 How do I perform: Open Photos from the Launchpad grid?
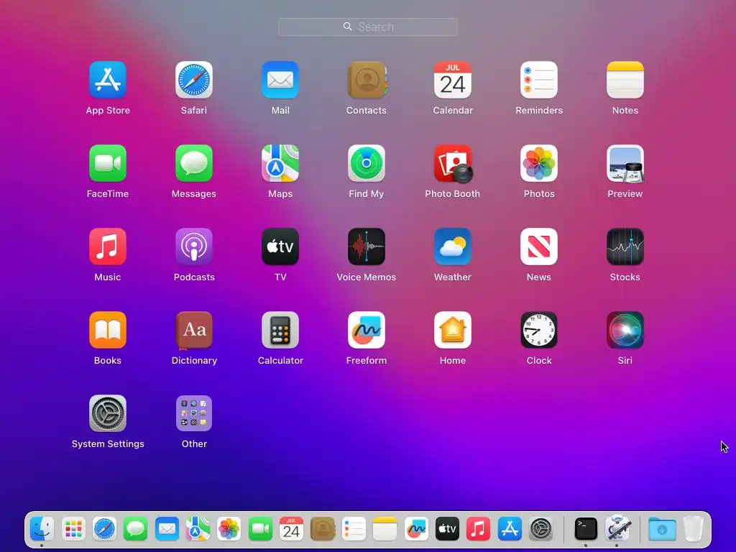pyautogui.click(x=539, y=163)
